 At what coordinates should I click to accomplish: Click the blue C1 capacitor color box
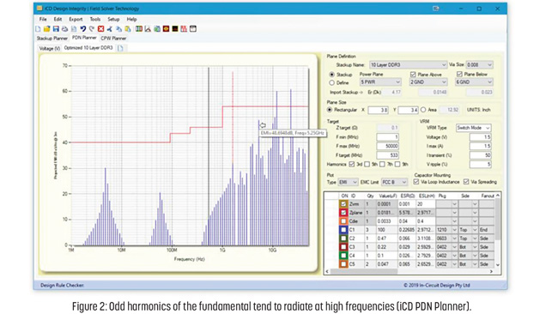343,230
